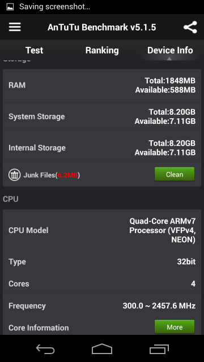
Task: Open the hamburger menu icon
Action: [x=15, y=27]
